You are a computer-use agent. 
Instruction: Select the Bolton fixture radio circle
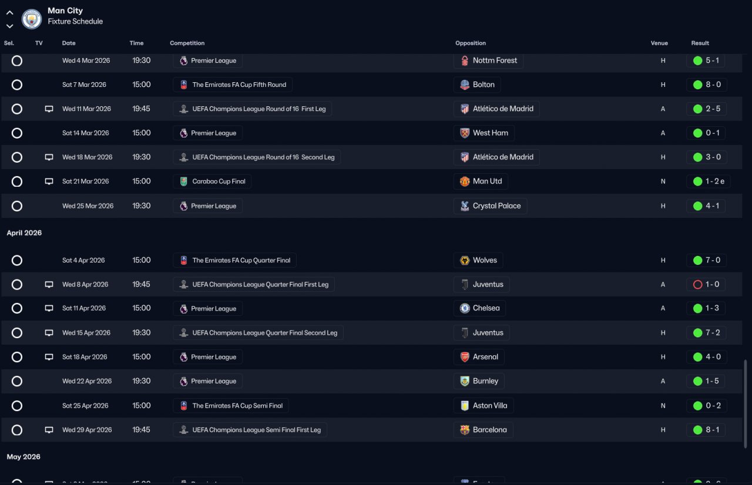pos(17,85)
